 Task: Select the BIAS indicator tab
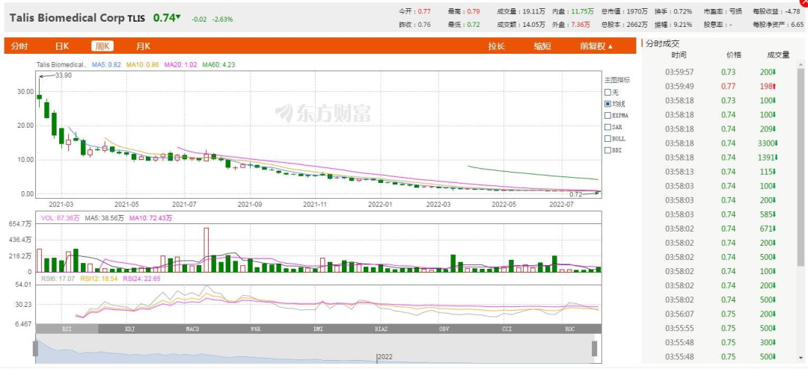click(x=381, y=329)
